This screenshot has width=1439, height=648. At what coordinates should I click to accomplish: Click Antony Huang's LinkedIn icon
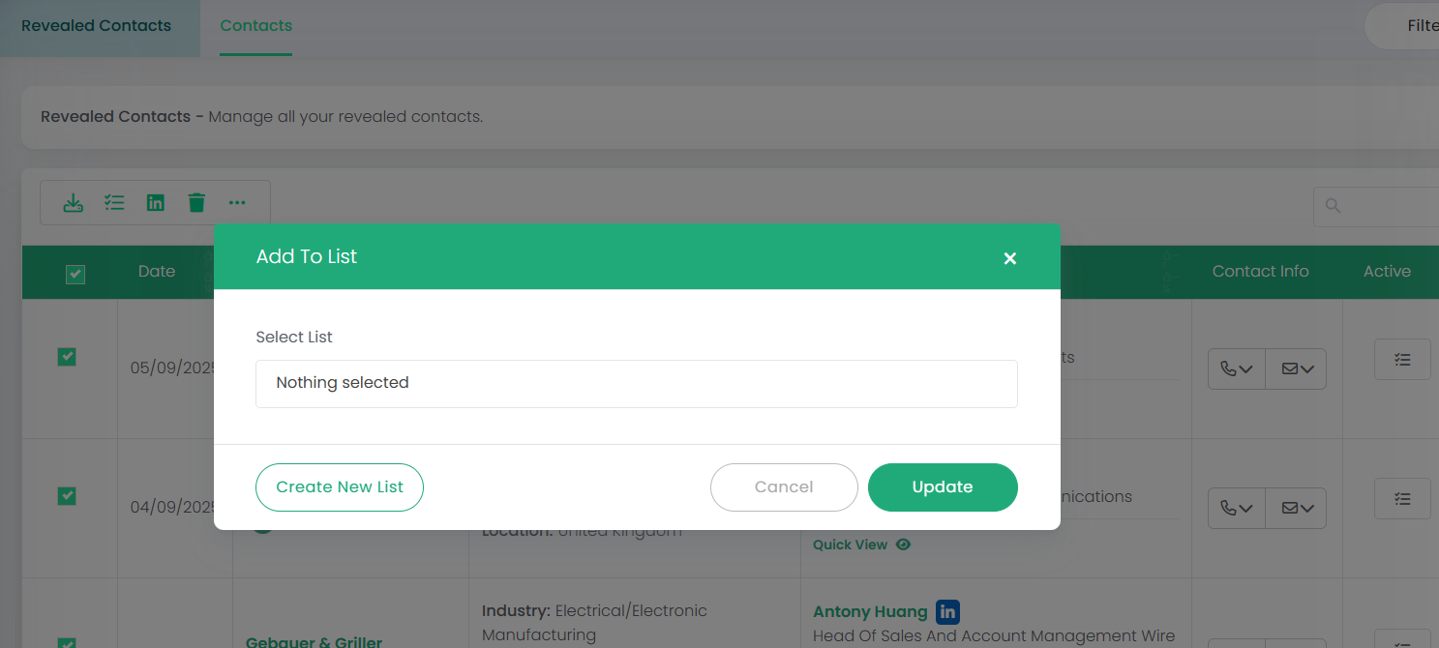click(947, 611)
